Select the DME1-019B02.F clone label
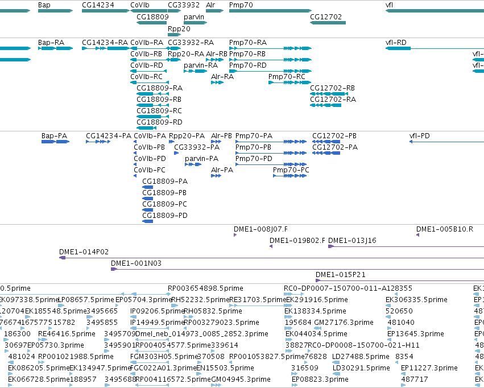Image resolution: width=484 pixels, height=388 pixels. pos(297,241)
